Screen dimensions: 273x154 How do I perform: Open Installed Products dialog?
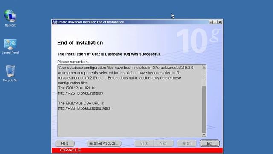tap(104, 143)
